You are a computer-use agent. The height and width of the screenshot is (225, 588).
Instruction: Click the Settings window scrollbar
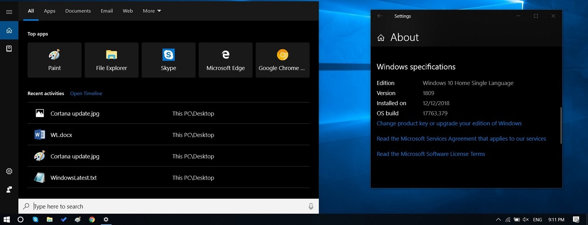(561, 125)
